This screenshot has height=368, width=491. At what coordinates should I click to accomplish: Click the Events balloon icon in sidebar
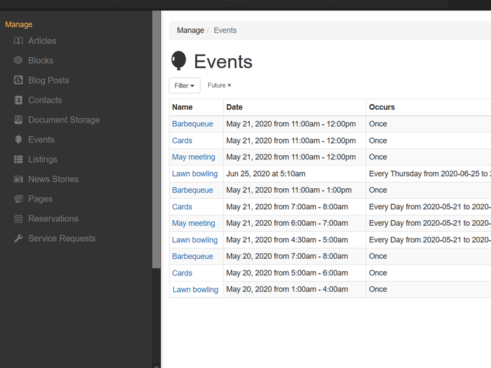(18, 140)
